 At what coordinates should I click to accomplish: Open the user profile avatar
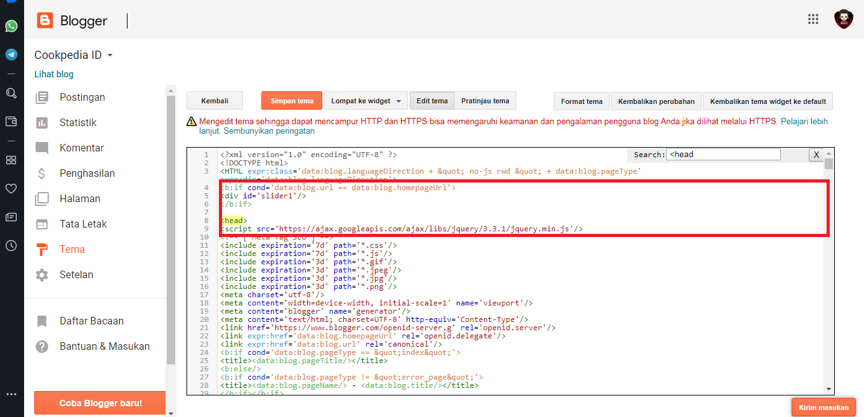tap(843, 19)
